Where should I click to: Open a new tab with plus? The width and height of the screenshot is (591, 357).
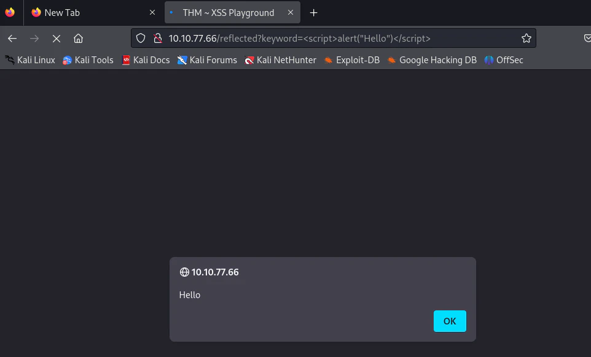[313, 13]
